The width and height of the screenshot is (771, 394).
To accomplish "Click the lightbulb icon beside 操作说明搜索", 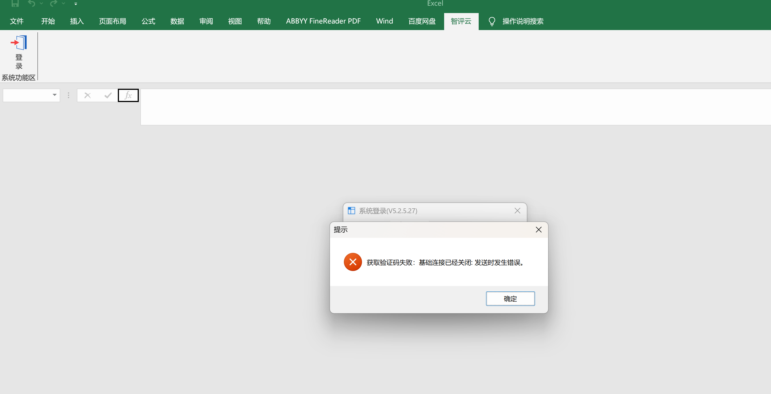I will [x=492, y=21].
